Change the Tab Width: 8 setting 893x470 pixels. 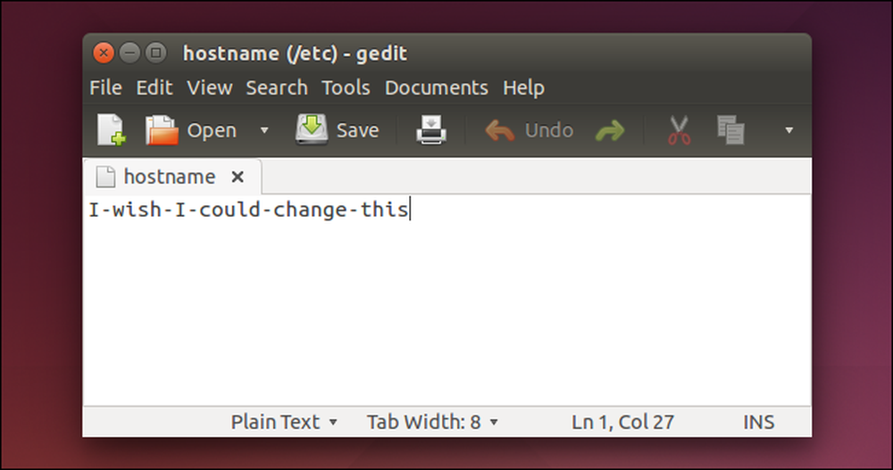(432, 422)
